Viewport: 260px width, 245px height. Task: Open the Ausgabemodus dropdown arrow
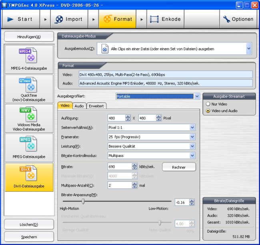click(249, 48)
